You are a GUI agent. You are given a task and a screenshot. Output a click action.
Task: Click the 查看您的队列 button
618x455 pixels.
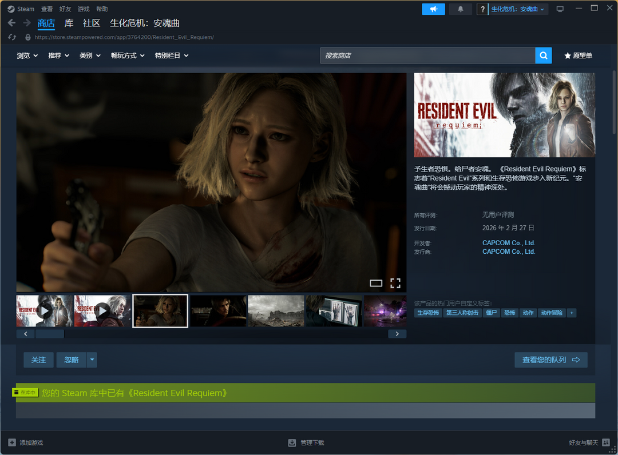click(550, 360)
